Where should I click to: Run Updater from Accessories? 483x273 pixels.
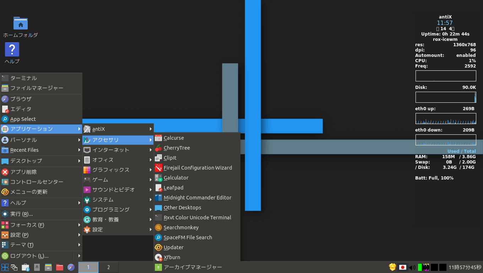pyautogui.click(x=197, y=247)
